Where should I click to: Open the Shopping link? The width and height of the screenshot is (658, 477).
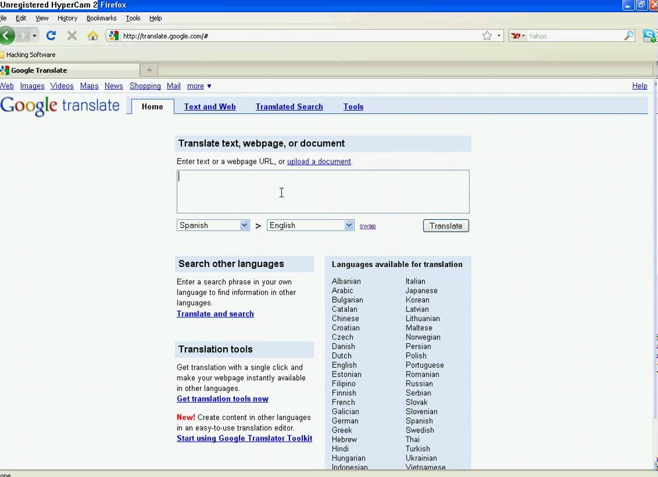tap(145, 85)
